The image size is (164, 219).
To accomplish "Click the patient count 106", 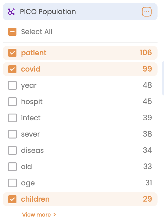I will coord(146,53).
